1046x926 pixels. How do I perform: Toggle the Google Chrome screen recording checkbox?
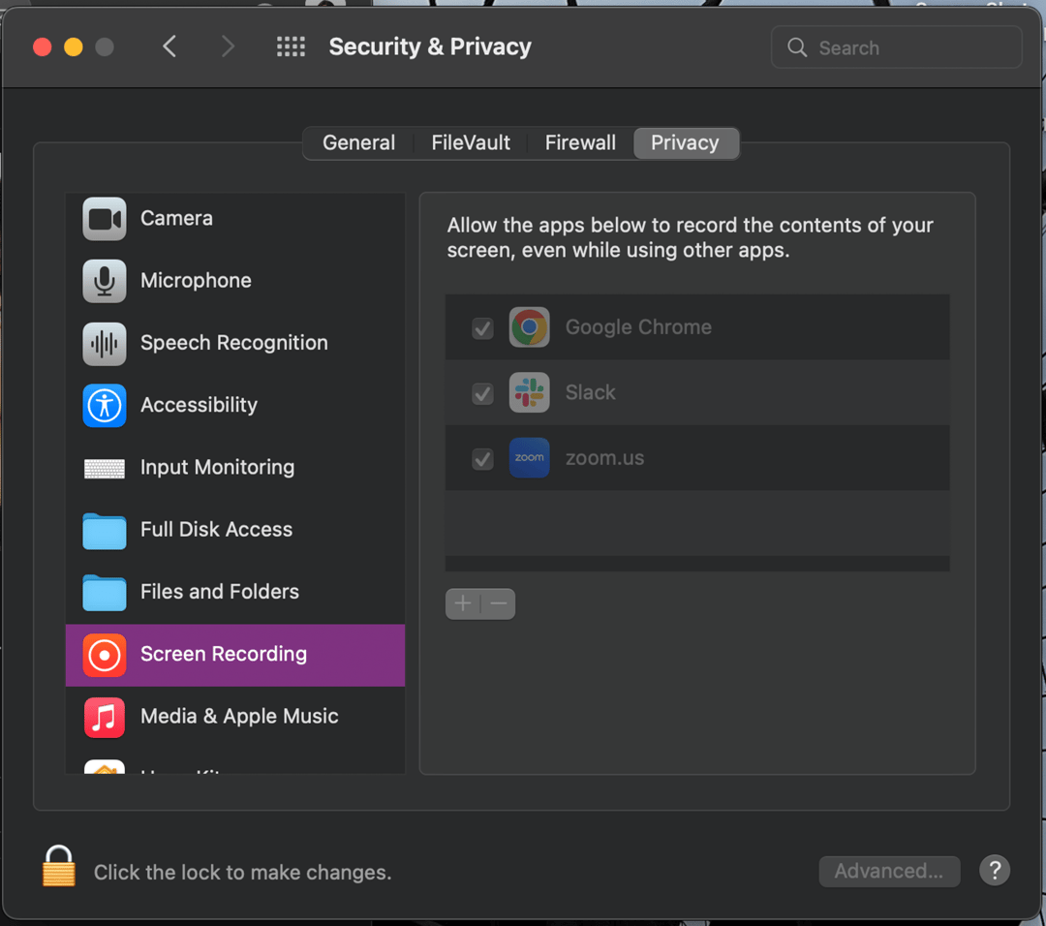pyautogui.click(x=482, y=328)
